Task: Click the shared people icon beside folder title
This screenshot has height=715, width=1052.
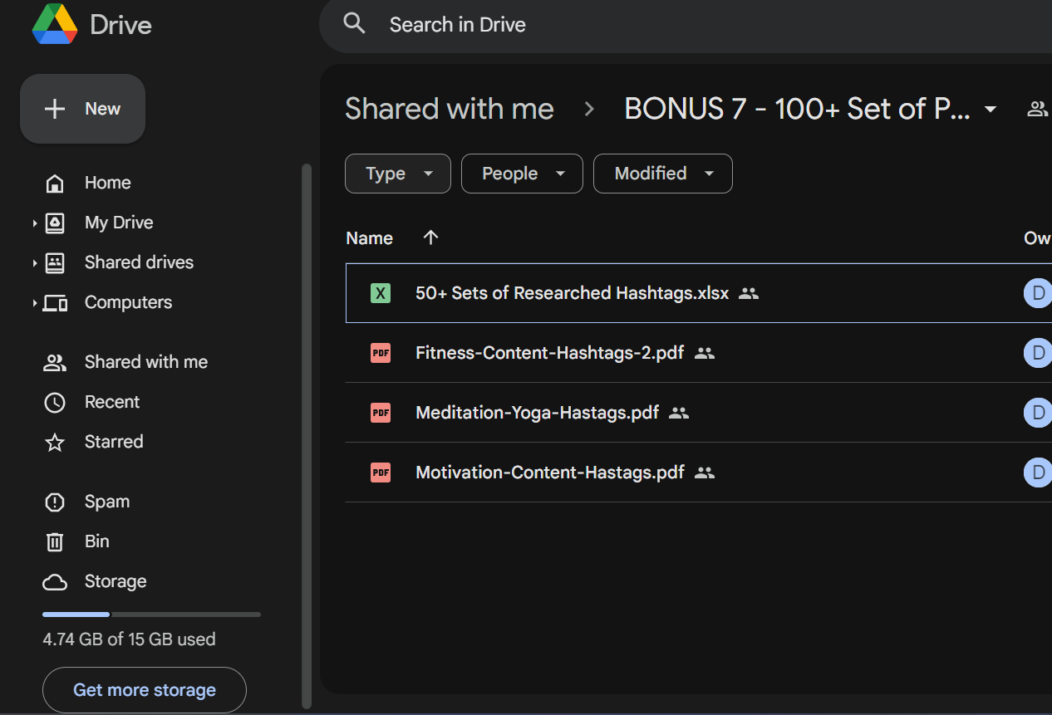Action: click(1037, 109)
